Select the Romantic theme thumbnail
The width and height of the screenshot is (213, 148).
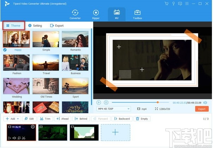coord(75,39)
